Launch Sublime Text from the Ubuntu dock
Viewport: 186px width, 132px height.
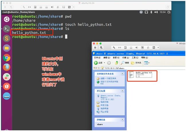point(7,38)
